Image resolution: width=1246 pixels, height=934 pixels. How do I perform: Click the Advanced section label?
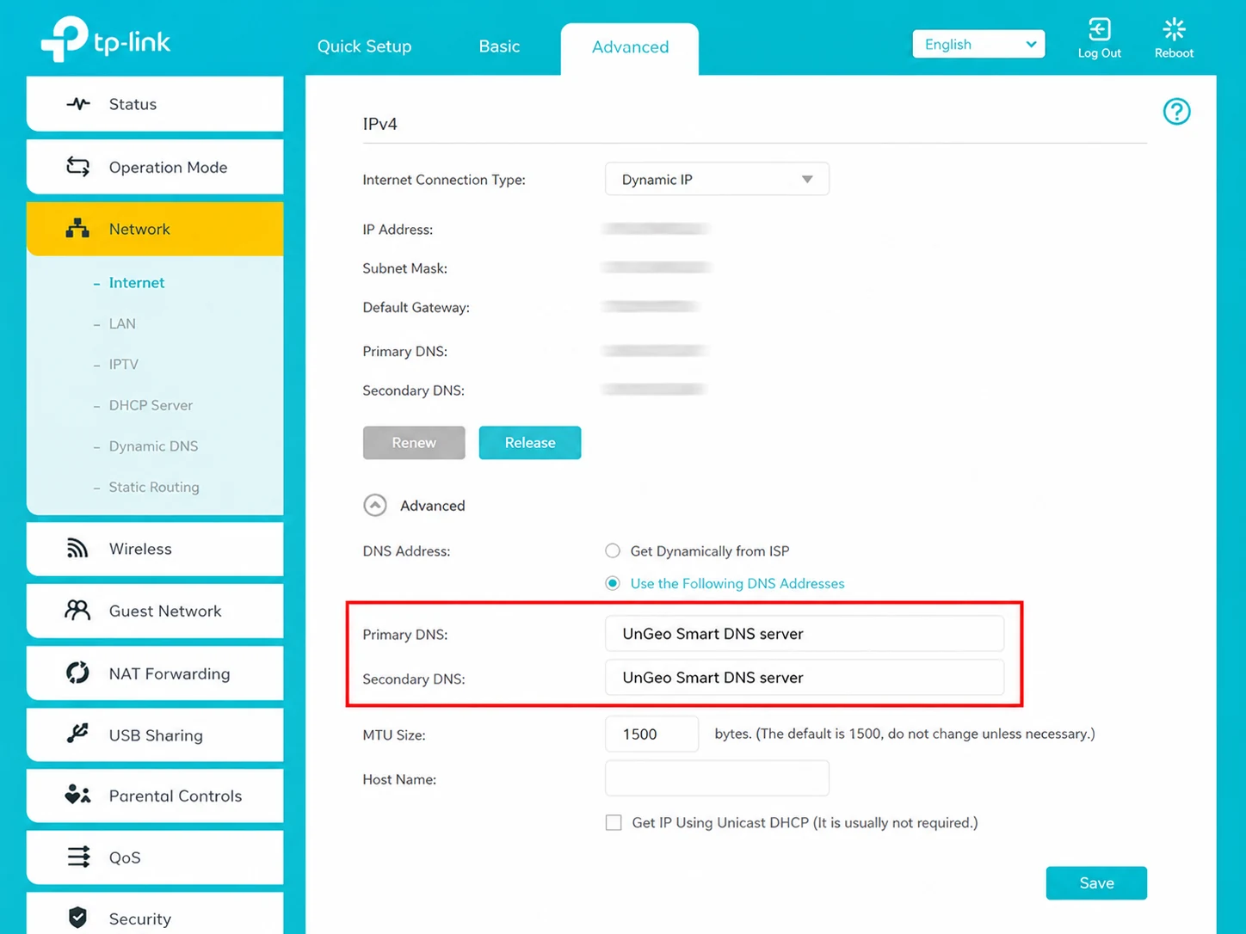coord(432,506)
